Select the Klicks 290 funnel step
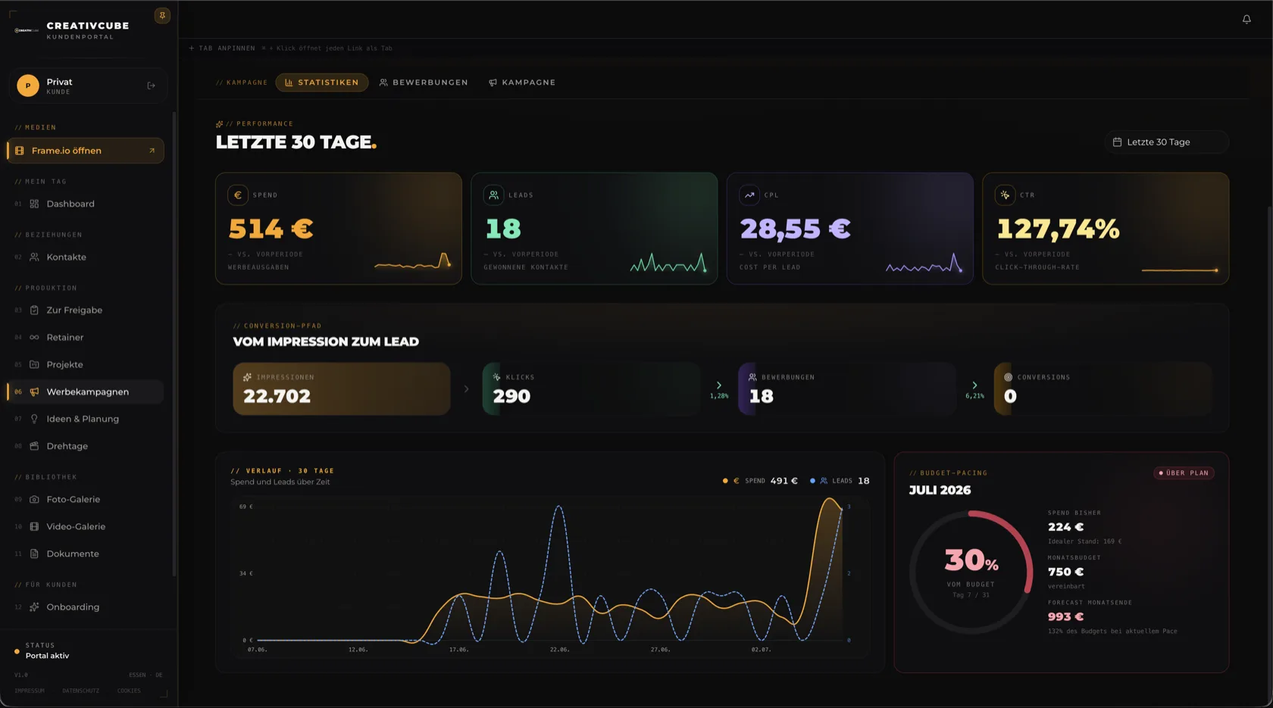This screenshot has width=1273, height=708. (x=592, y=388)
